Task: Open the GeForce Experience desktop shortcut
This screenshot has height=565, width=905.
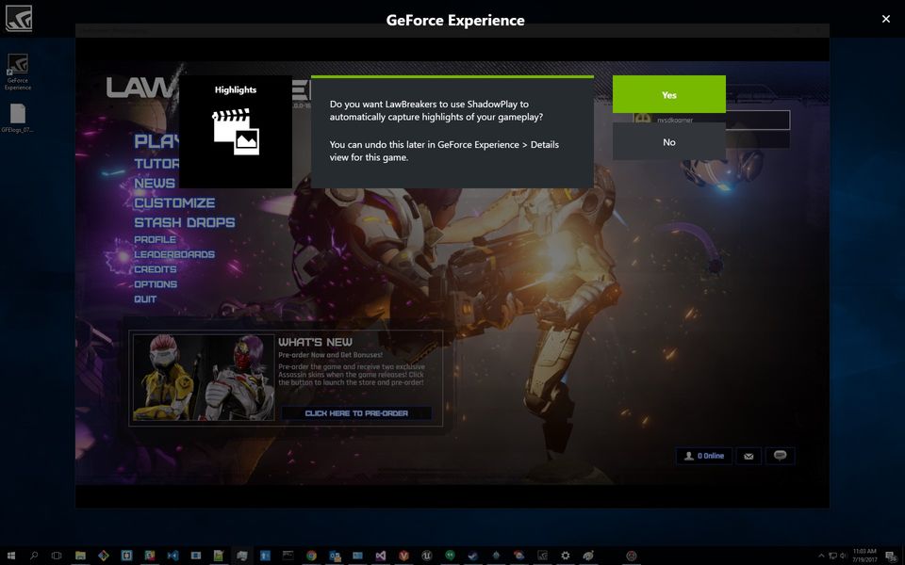Action: (18, 72)
